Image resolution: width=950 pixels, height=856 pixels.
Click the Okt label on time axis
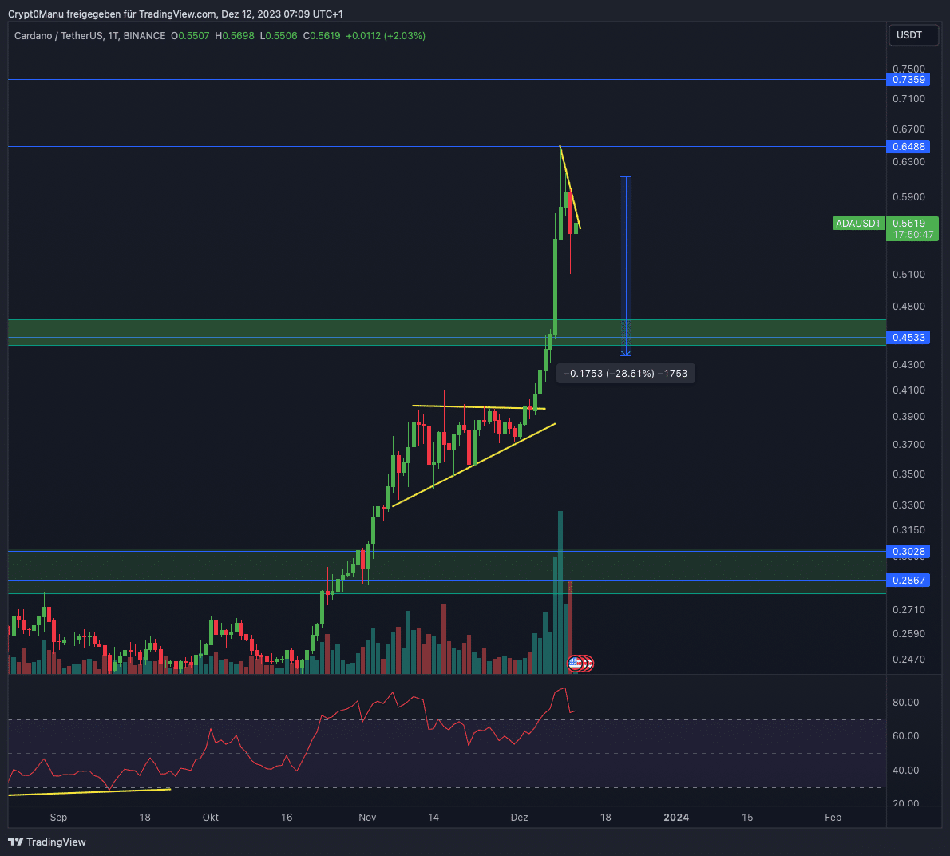click(x=210, y=817)
